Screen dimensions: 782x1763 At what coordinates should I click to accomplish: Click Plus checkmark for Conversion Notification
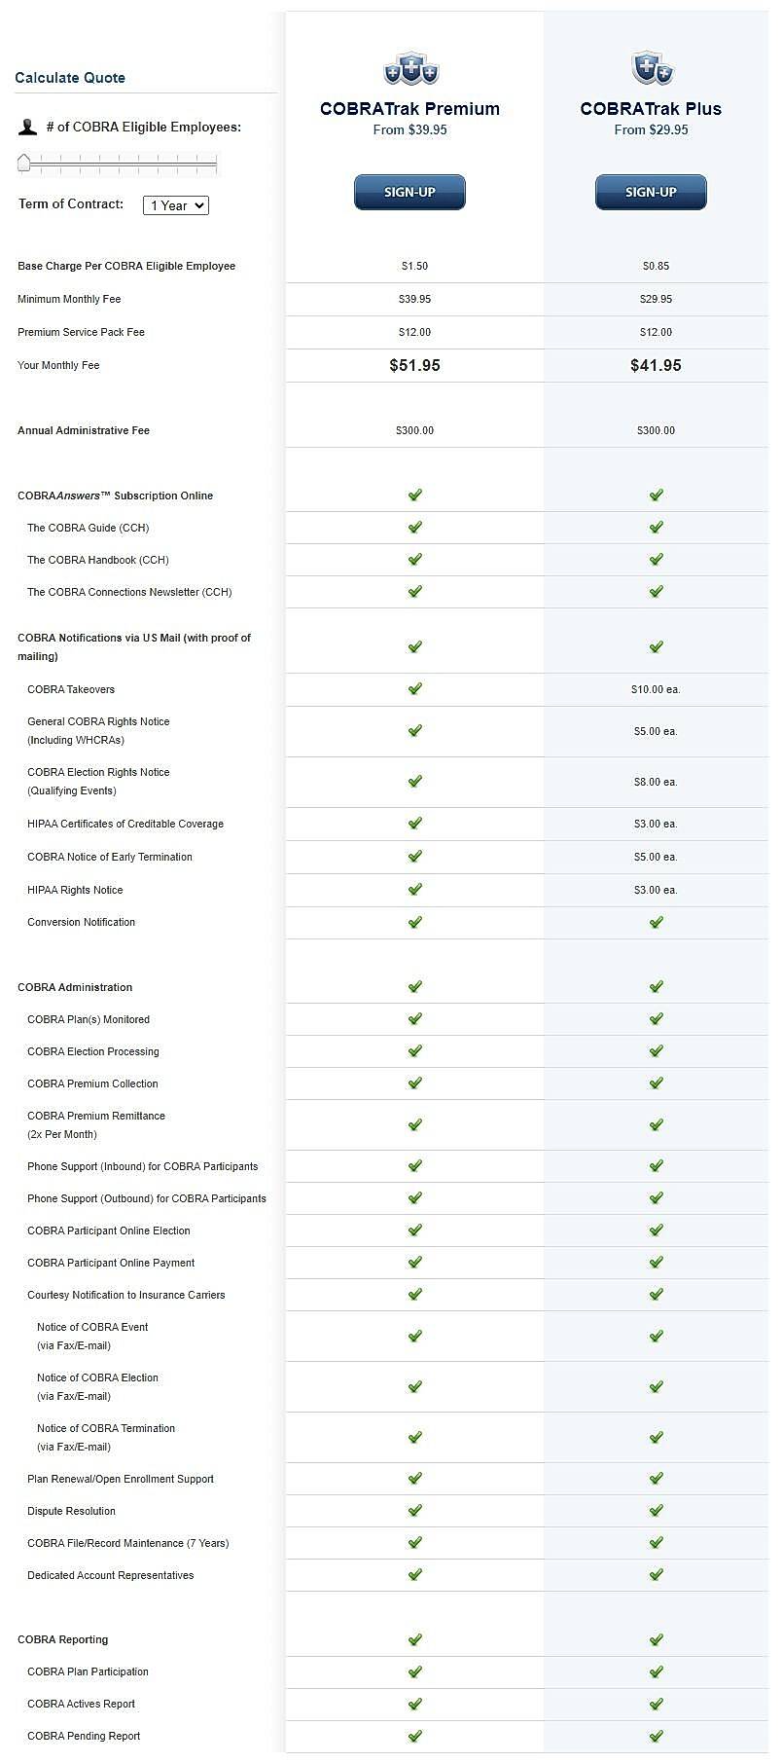656,922
